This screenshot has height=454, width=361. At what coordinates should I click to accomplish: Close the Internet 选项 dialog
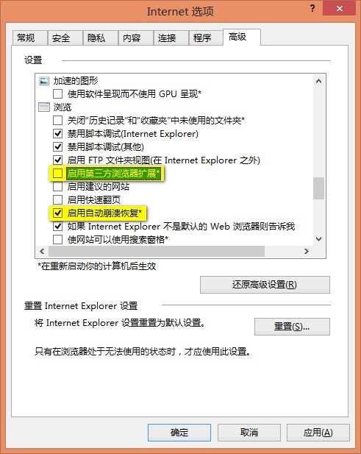(x=339, y=8)
